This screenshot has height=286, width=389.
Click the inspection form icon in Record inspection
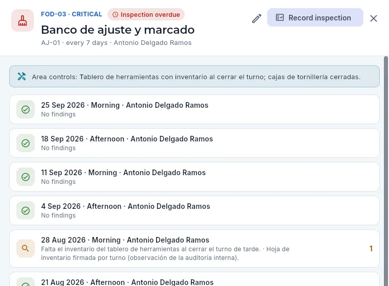point(279,17)
